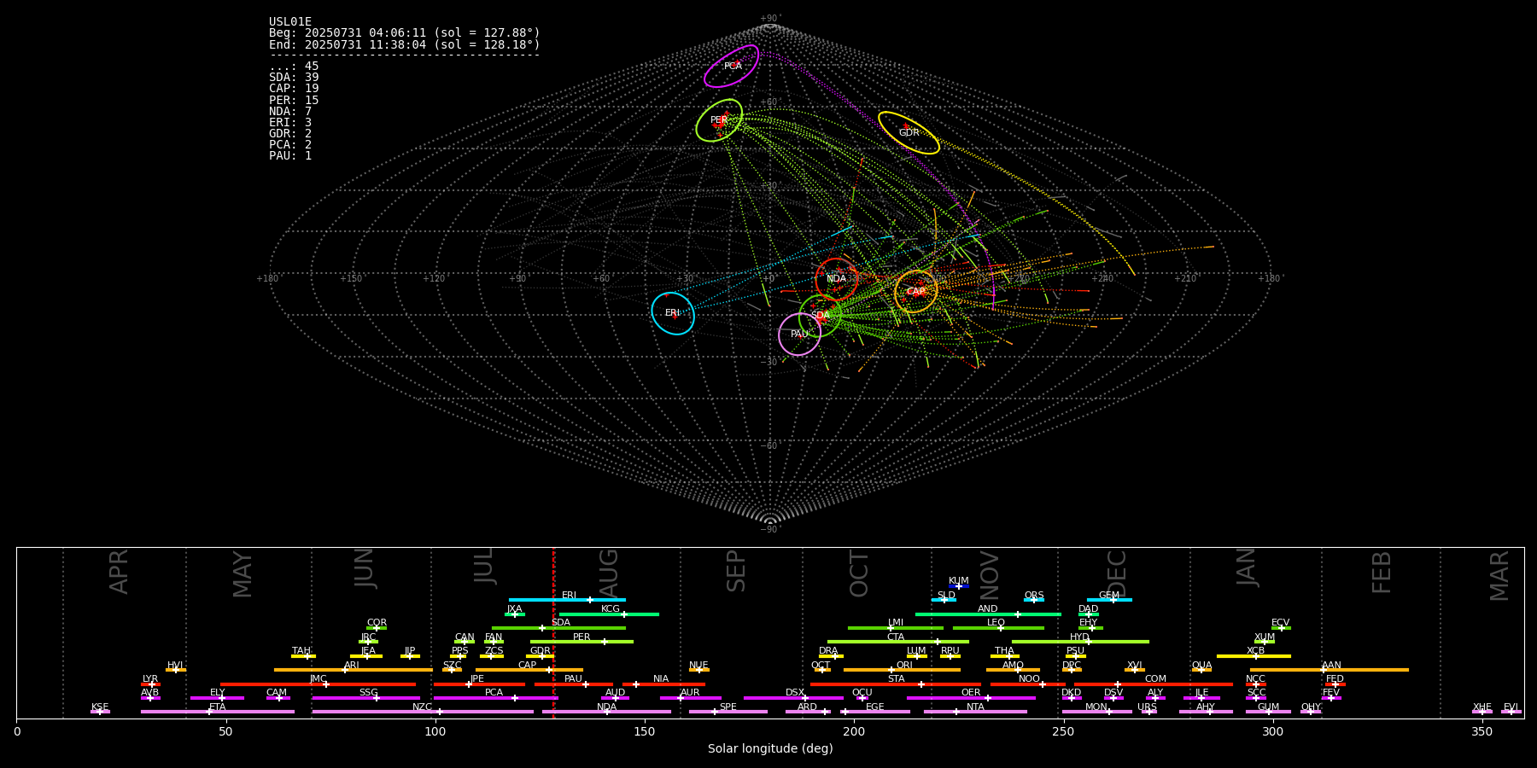Select the PER activity bar in timeline

pos(581,641)
